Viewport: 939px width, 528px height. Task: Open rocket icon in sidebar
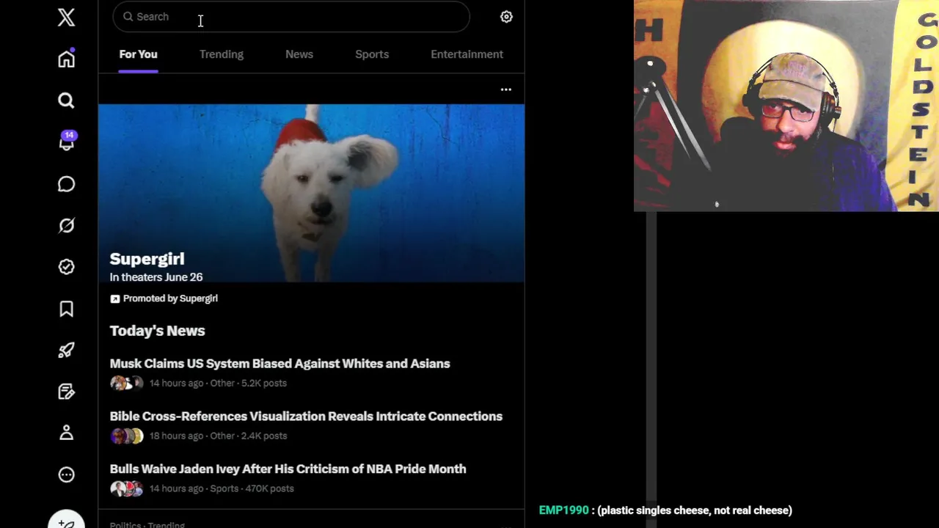(66, 350)
